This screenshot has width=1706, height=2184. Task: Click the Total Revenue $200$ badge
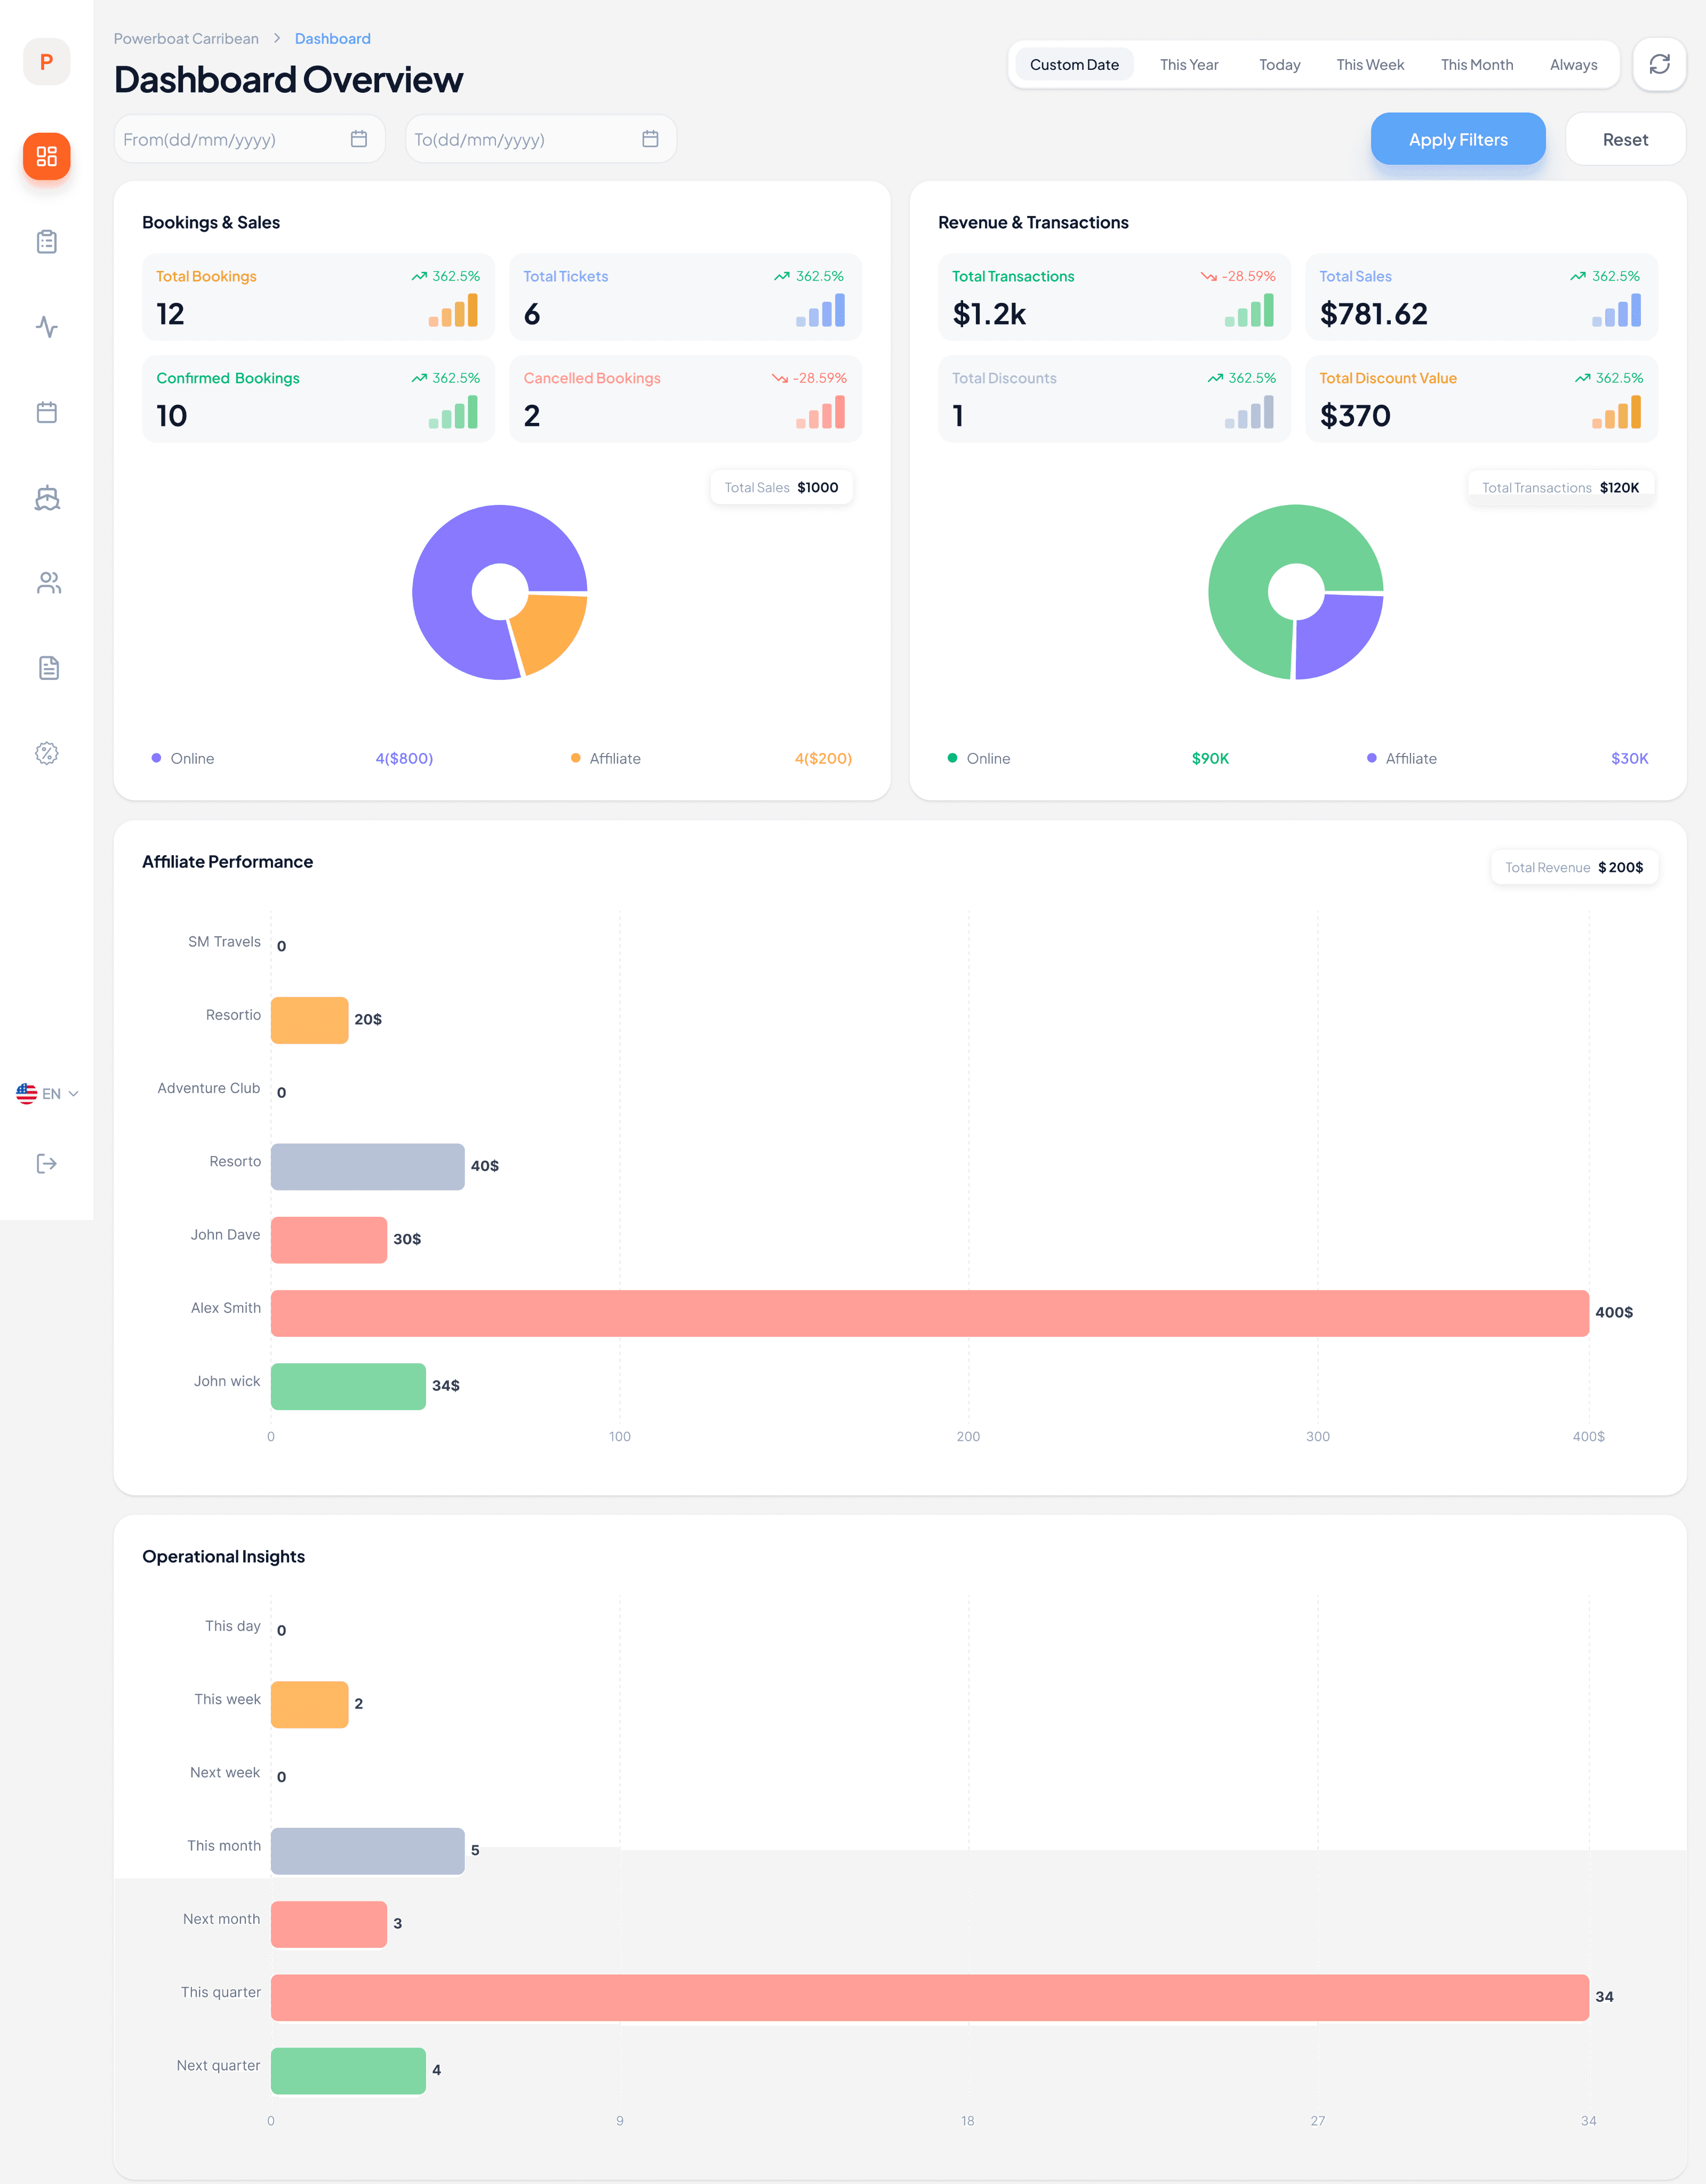click(x=1574, y=867)
